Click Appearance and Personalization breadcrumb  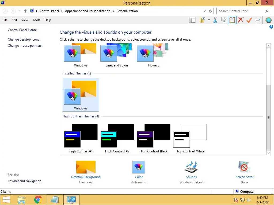(x=87, y=11)
